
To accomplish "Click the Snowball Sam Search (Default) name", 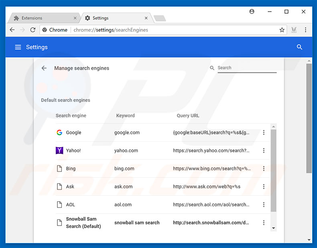I will coord(83,223).
